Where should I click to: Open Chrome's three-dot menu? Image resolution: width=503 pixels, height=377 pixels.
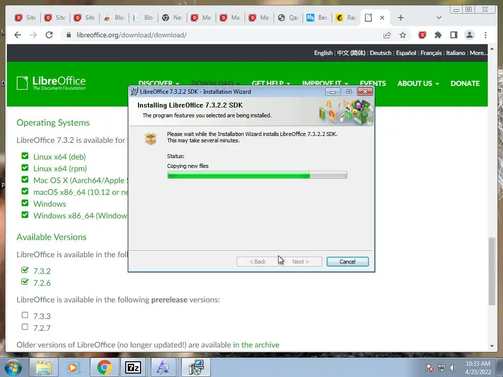click(x=485, y=35)
